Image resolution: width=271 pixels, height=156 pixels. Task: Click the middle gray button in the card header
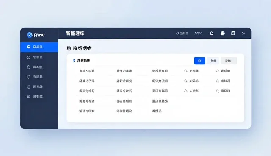pyautogui.click(x=213, y=61)
